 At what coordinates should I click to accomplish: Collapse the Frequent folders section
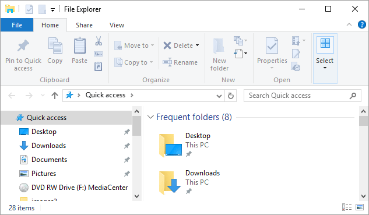point(150,117)
